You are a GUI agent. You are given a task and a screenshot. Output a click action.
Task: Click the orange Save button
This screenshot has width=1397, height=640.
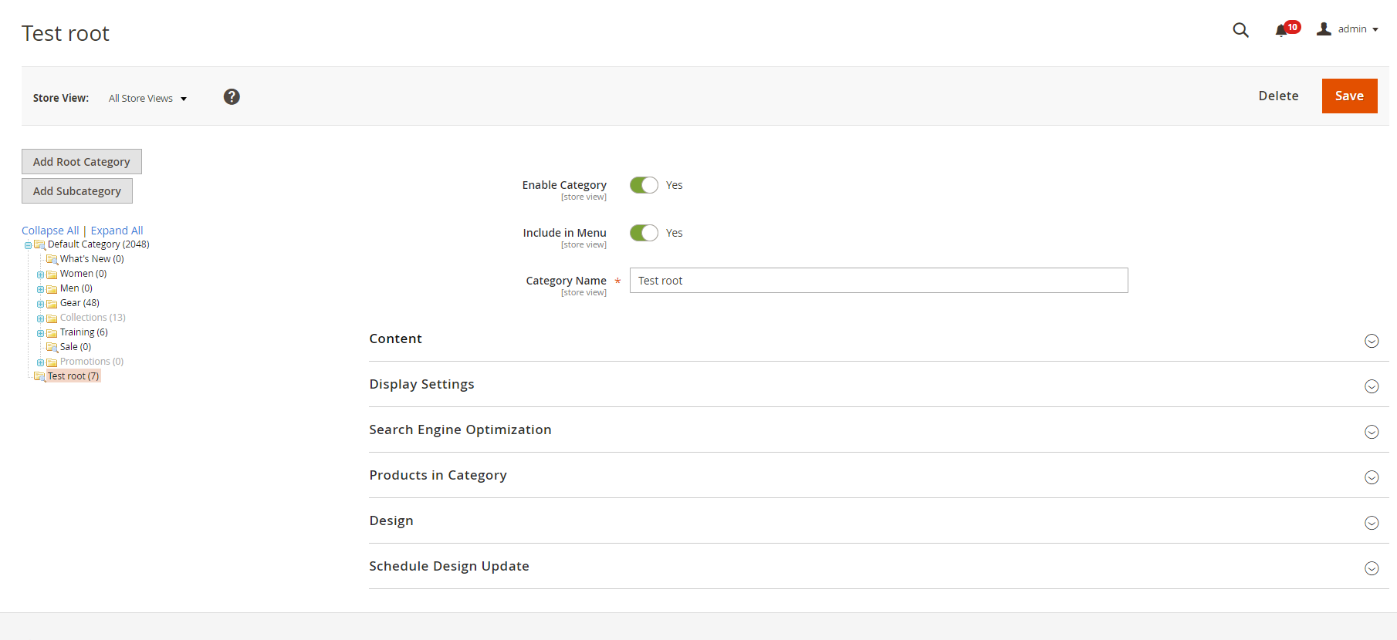pyautogui.click(x=1349, y=96)
